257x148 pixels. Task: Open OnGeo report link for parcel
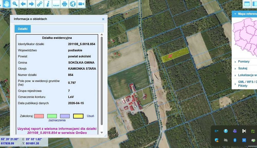point(57,131)
